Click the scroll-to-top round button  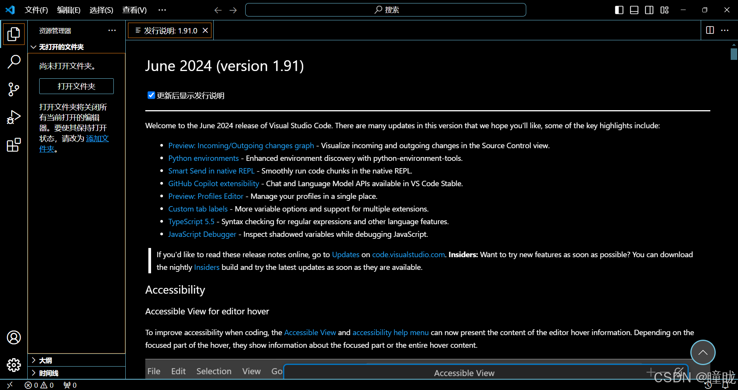(703, 352)
